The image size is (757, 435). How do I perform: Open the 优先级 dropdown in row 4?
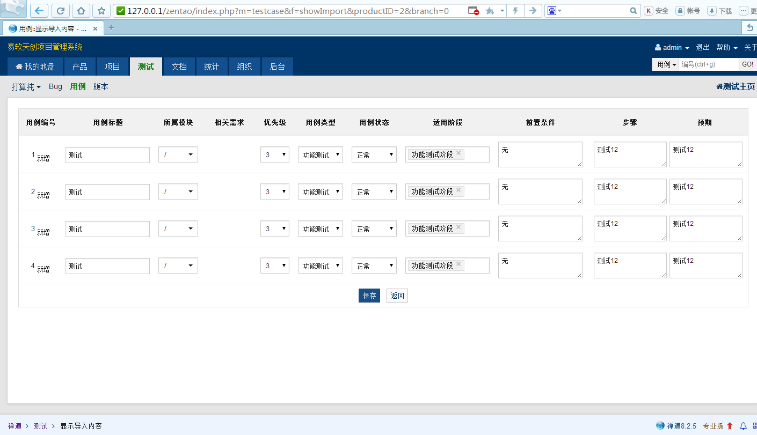pos(275,266)
